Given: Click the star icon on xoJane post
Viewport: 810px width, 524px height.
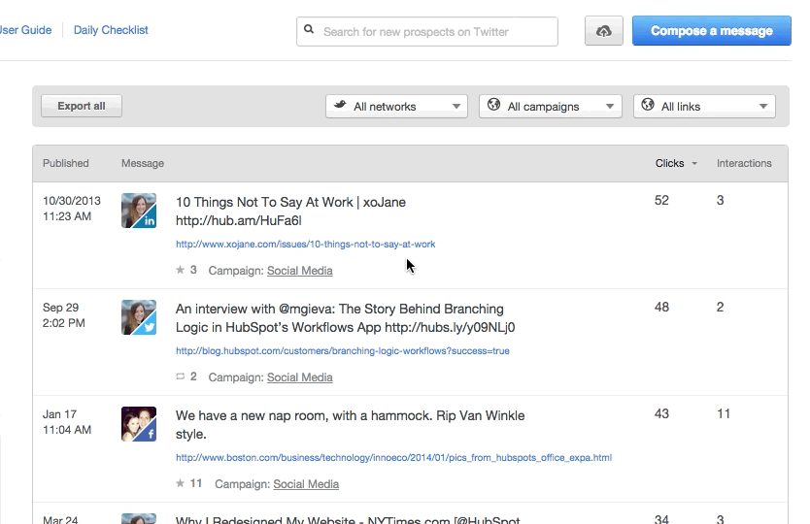Looking at the screenshot, I should pyautogui.click(x=180, y=271).
